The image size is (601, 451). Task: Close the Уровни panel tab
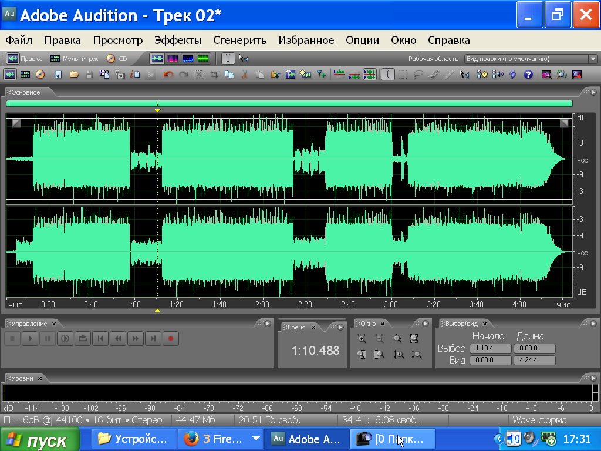click(x=39, y=379)
